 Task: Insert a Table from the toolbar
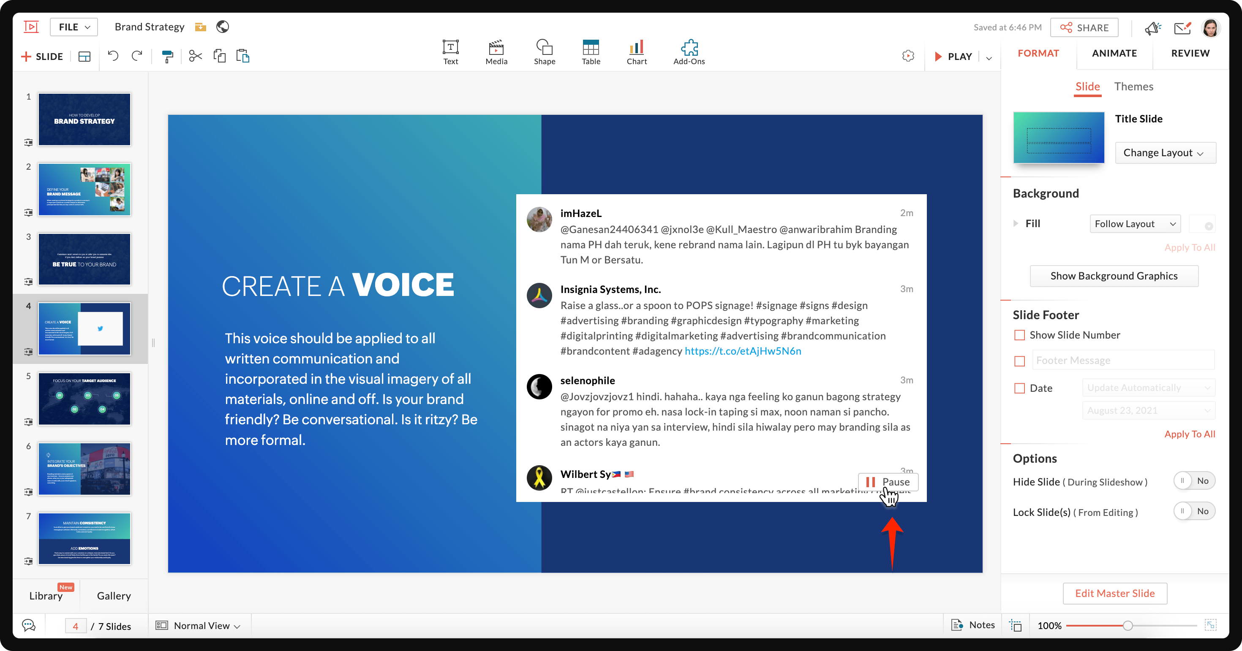click(x=591, y=52)
